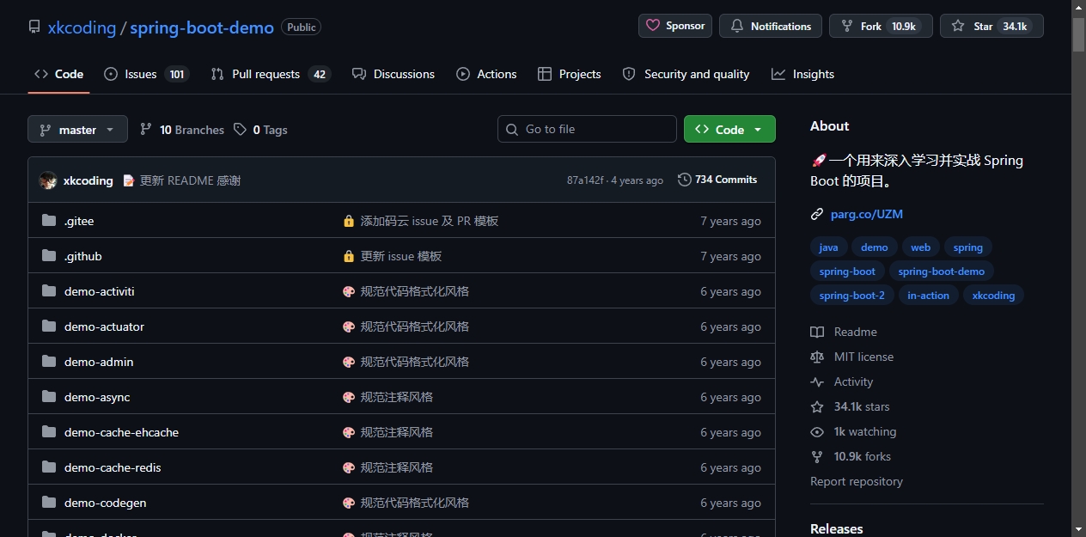Open 734 Commits history
The height and width of the screenshot is (537, 1086).
coord(717,180)
